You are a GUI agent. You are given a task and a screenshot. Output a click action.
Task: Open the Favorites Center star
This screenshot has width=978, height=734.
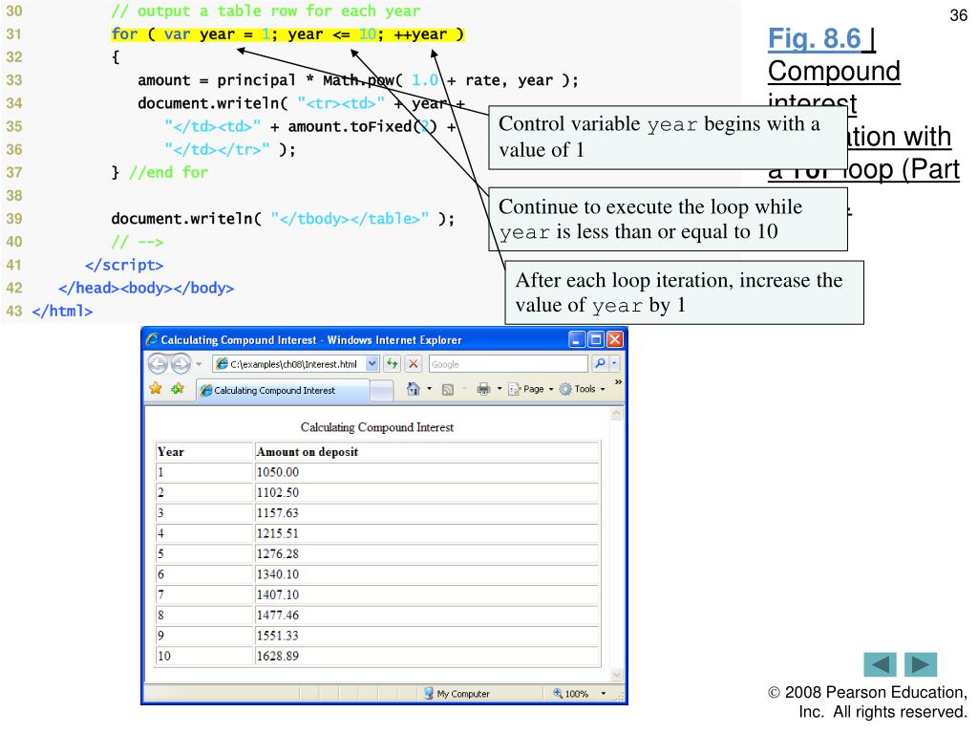point(156,389)
